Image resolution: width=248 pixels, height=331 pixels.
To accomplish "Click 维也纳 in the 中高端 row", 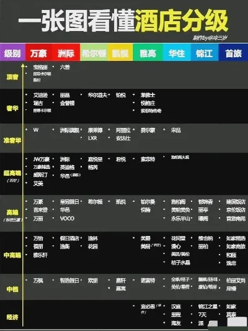I will (x=205, y=238).
